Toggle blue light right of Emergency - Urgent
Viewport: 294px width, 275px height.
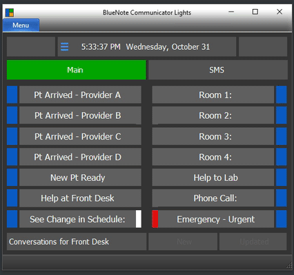click(282, 219)
